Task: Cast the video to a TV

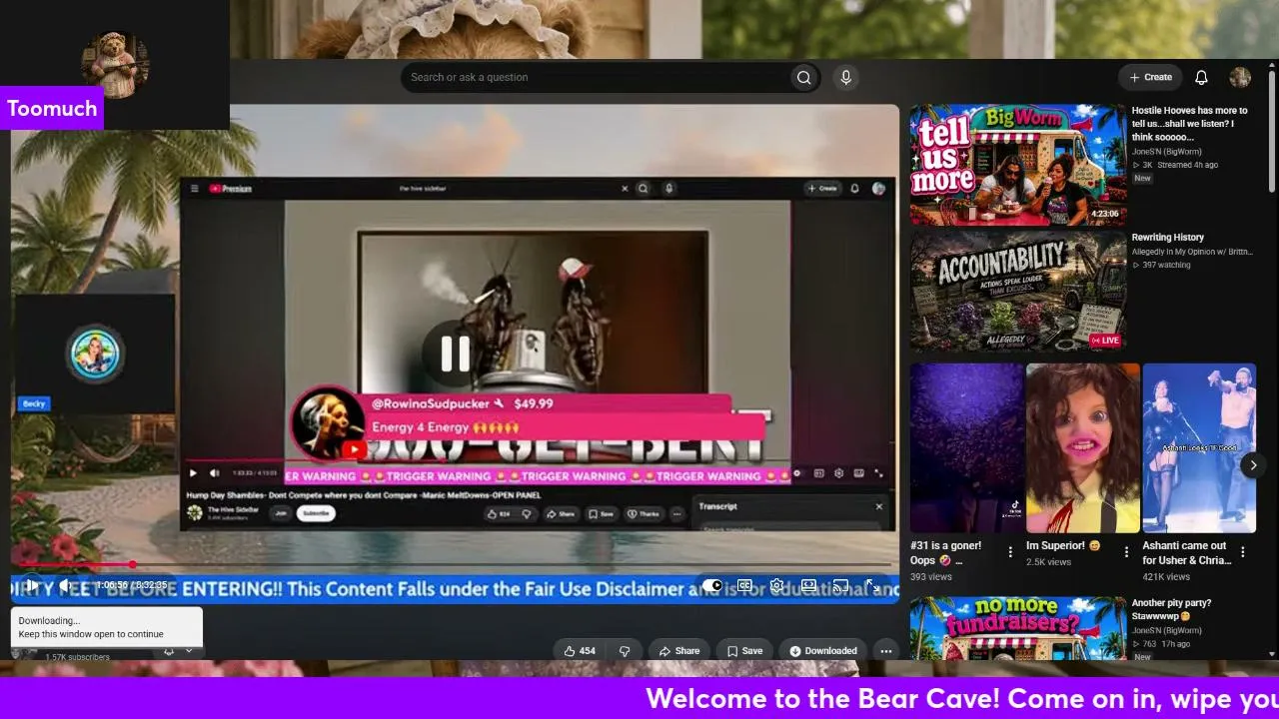Action: 840,586
